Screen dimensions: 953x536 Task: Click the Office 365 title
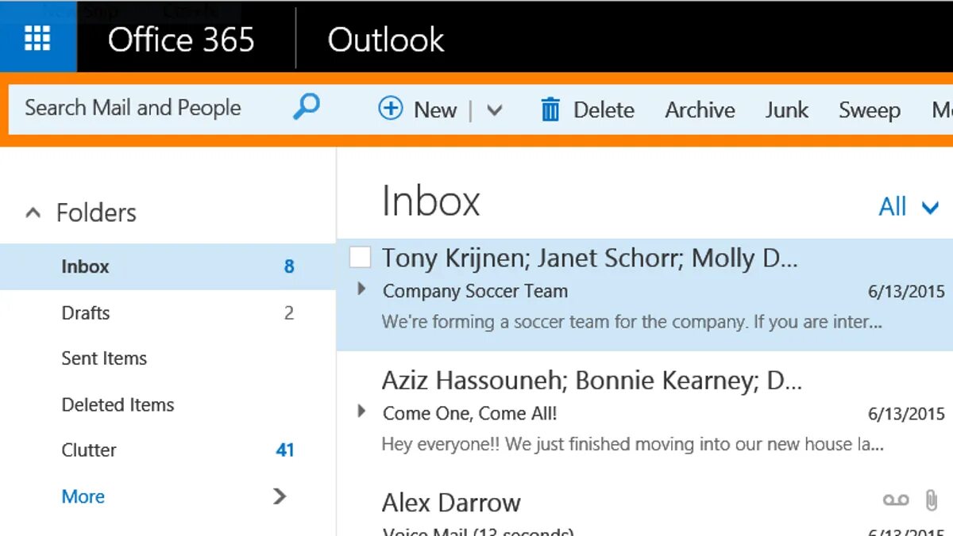coord(181,39)
